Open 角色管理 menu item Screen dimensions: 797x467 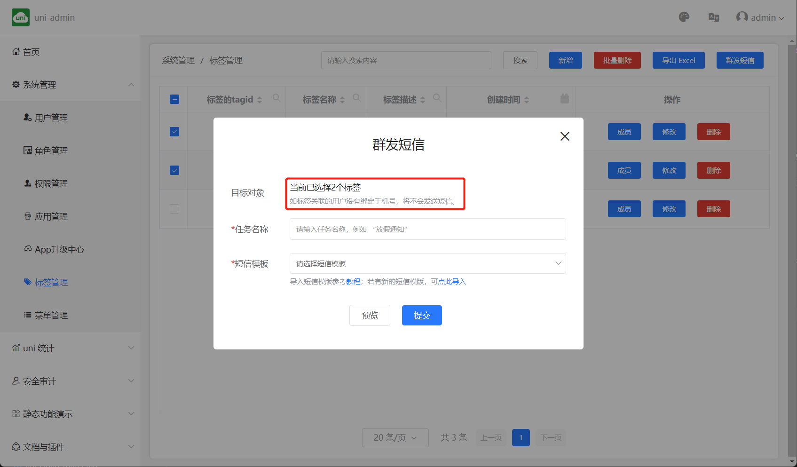[x=71, y=150]
